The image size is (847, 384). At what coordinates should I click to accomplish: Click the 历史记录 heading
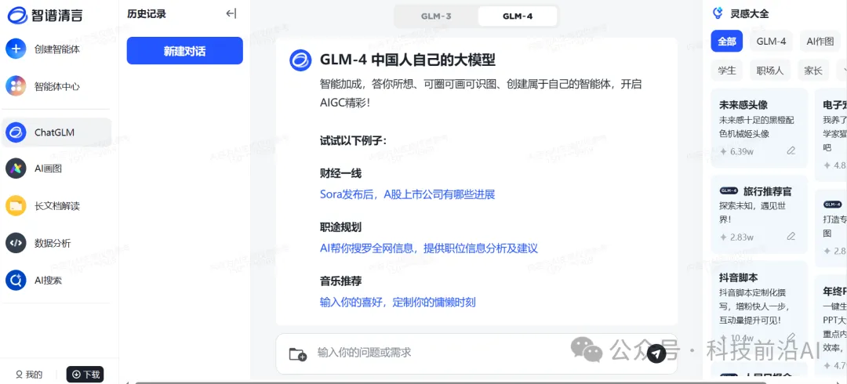point(147,15)
